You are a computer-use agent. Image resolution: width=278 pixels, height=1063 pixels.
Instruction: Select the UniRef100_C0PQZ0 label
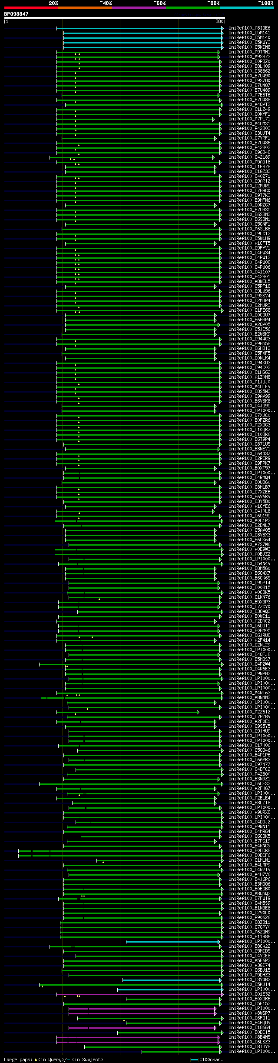pos(249,62)
